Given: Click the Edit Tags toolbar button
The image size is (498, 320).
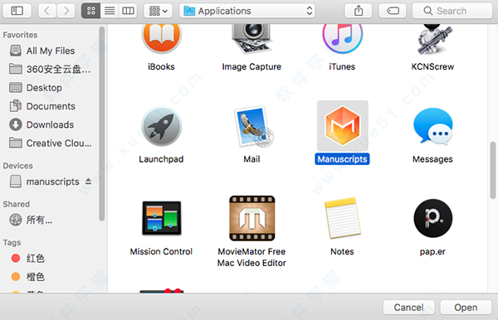Looking at the screenshot, I should (393, 11).
